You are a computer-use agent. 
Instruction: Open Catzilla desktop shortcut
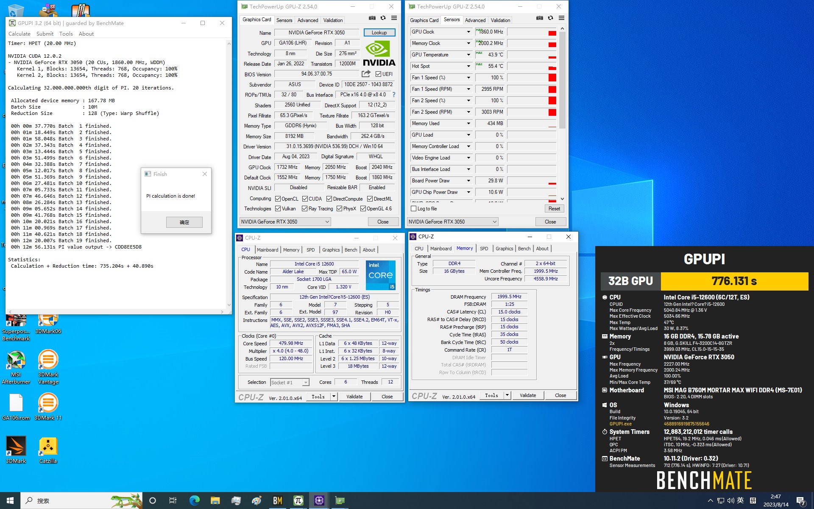coord(48,450)
